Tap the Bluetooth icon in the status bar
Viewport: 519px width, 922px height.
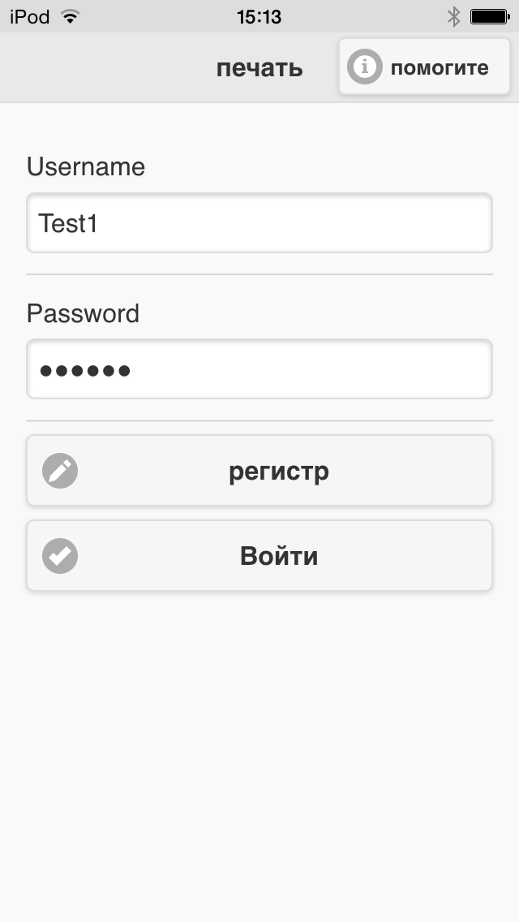[x=454, y=16]
